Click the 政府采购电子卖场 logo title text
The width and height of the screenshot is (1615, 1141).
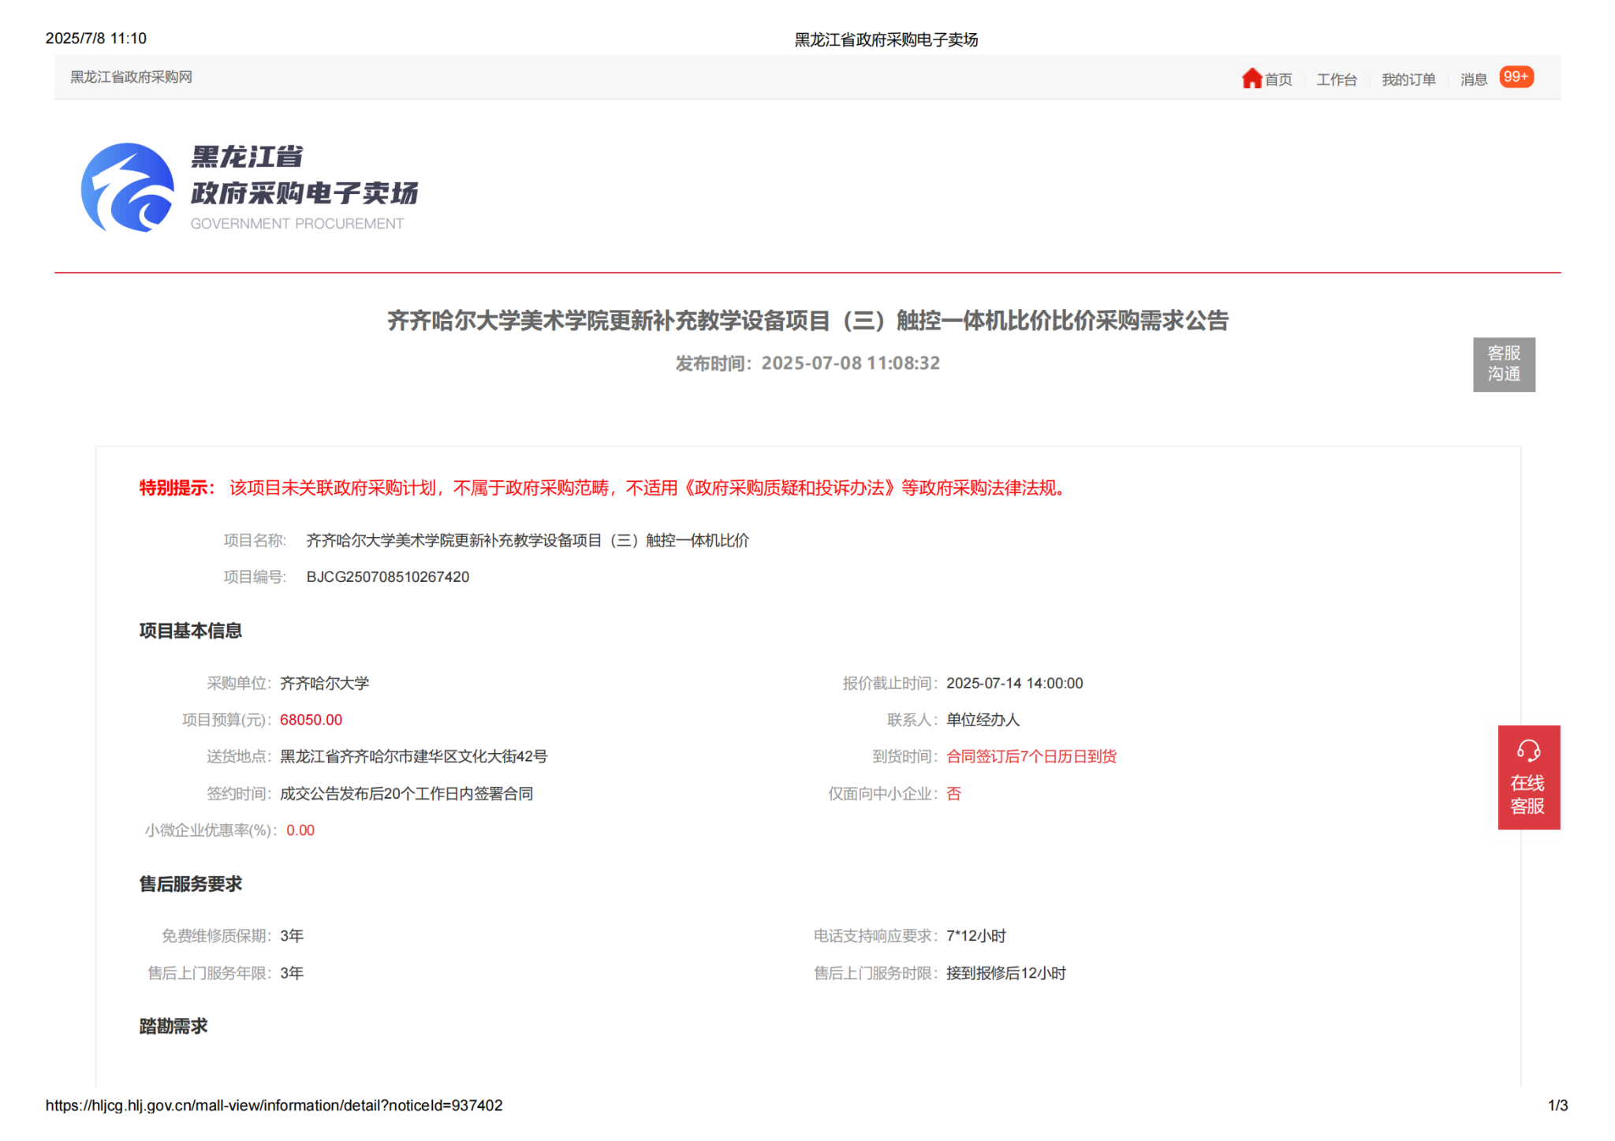tap(304, 193)
